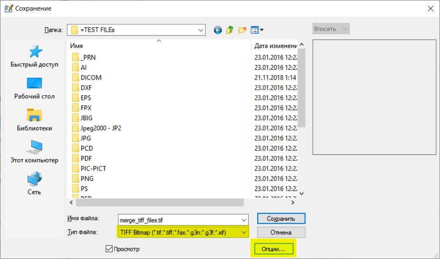
Task: Expand the Папка folder dropdown
Action: point(201,30)
